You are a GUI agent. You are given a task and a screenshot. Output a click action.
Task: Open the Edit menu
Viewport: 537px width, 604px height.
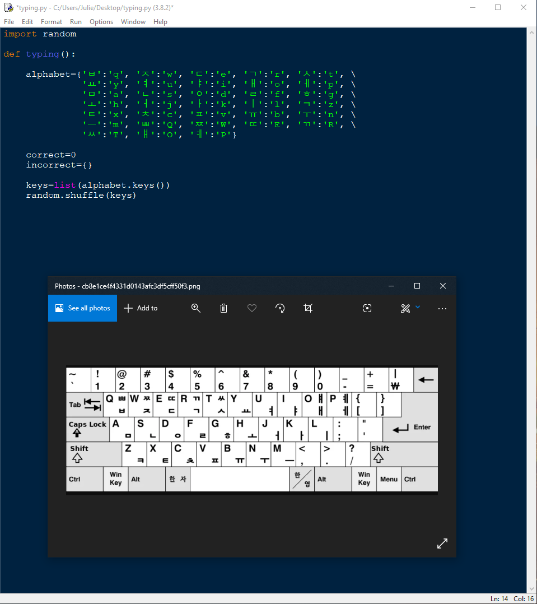click(27, 22)
